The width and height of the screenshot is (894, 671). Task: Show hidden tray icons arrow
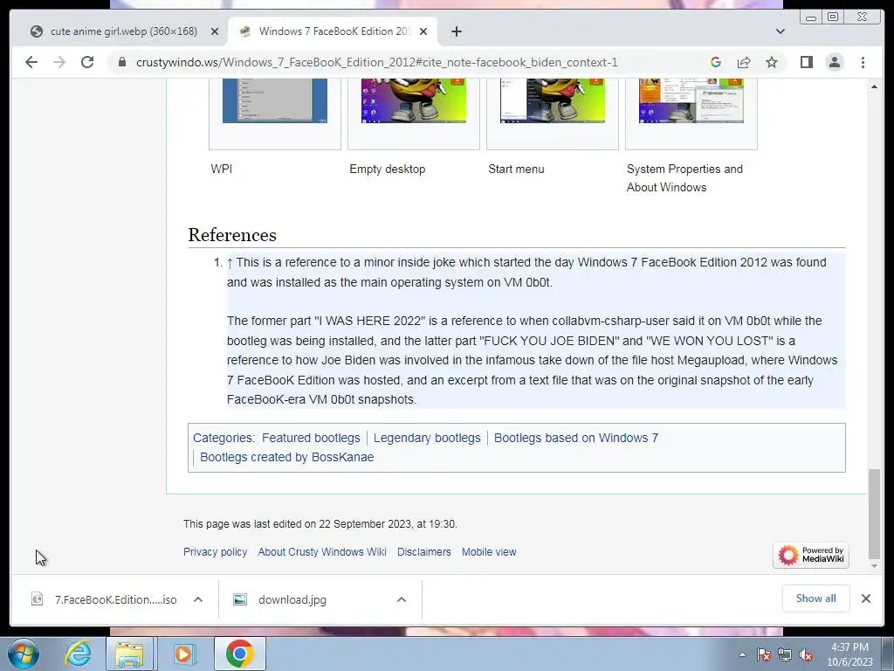tap(742, 654)
